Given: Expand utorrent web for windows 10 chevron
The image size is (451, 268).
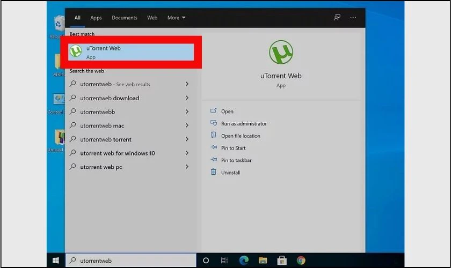Looking at the screenshot, I should (187, 153).
